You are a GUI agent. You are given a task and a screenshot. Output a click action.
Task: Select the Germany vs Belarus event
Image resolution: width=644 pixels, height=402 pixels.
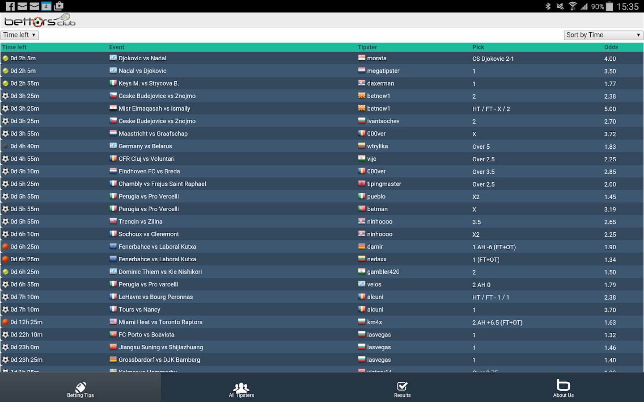pos(145,147)
